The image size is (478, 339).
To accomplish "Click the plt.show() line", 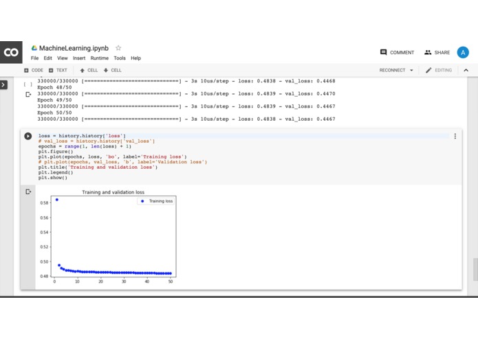I will pos(53,178).
